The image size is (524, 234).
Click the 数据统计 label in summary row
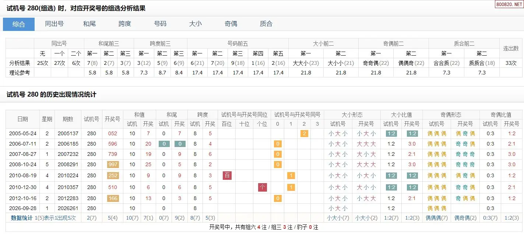(x=22, y=218)
